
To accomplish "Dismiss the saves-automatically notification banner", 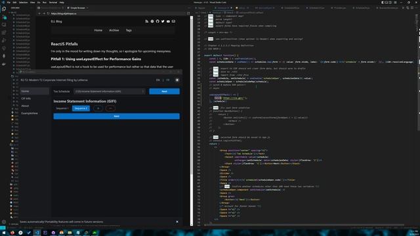I will 177,222.
